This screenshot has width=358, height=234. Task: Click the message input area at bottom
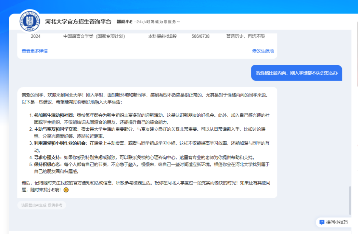pyautogui.click(x=179, y=232)
